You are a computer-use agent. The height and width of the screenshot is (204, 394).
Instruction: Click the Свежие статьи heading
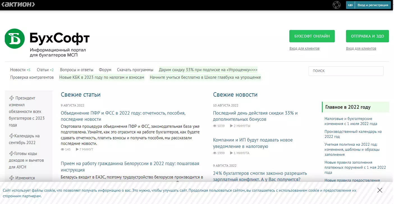[81, 95]
